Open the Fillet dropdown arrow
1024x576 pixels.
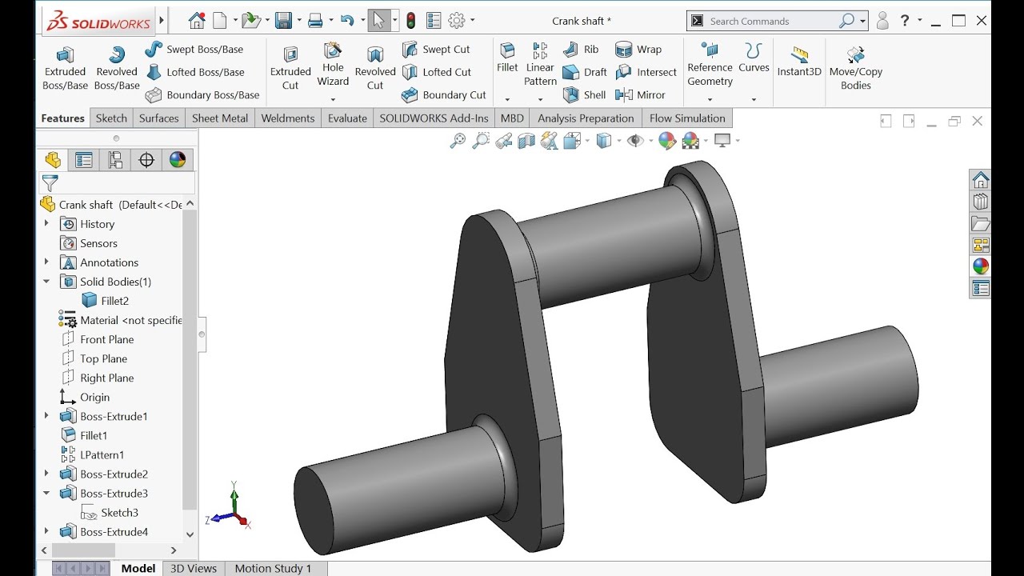click(507, 100)
